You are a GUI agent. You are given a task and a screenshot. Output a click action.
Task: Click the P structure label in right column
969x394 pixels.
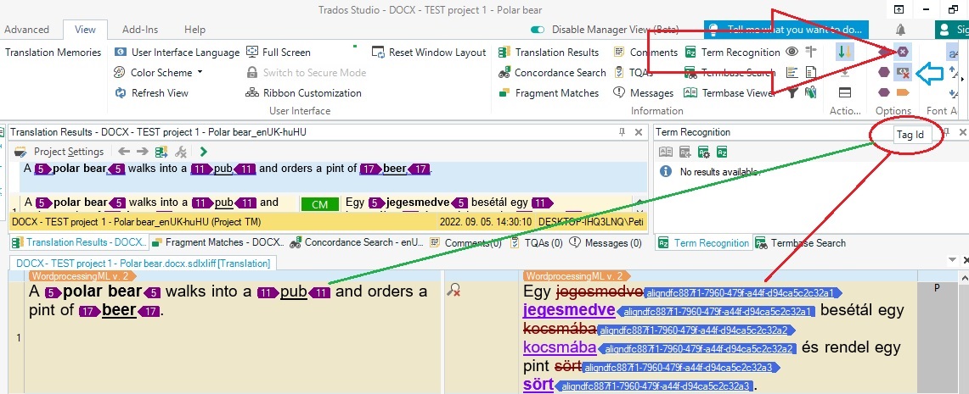coord(937,287)
